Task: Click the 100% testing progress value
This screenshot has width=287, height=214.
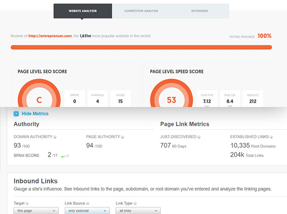Action: pyautogui.click(x=264, y=36)
